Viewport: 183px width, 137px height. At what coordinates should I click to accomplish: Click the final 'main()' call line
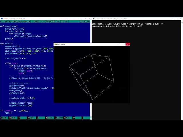(x=8, y=113)
